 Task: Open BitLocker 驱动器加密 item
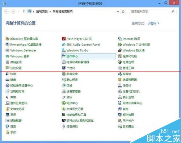coord(22,39)
